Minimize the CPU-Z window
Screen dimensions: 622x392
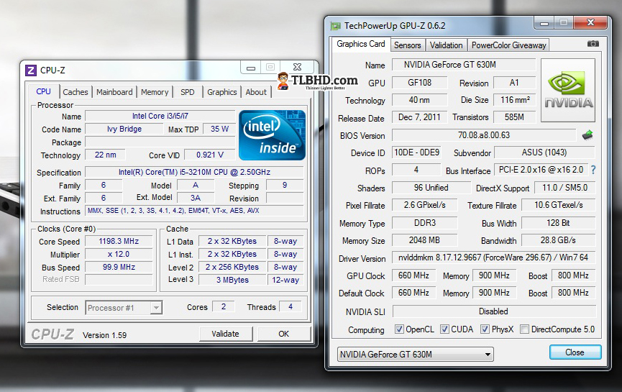[251, 68]
